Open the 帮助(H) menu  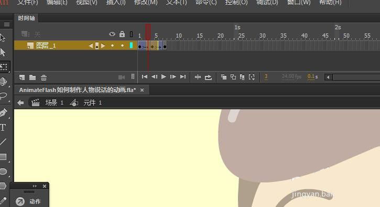[330, 3]
